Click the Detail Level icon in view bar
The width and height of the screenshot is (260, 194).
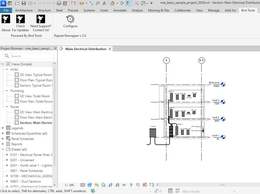(x=83, y=185)
